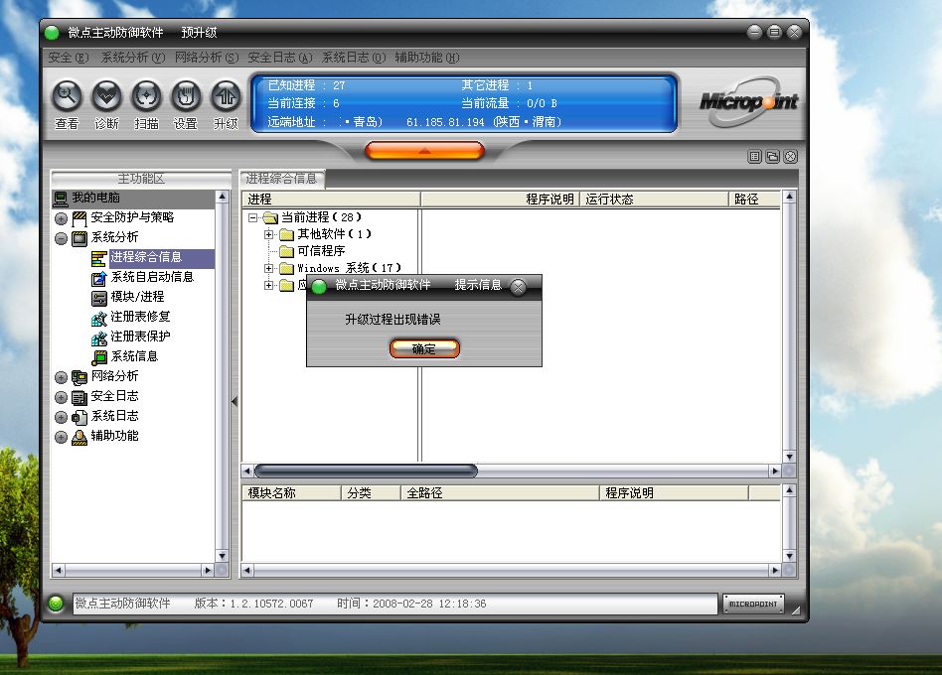Click the 系统日志 document icon
942x675 pixels.
(x=79, y=416)
